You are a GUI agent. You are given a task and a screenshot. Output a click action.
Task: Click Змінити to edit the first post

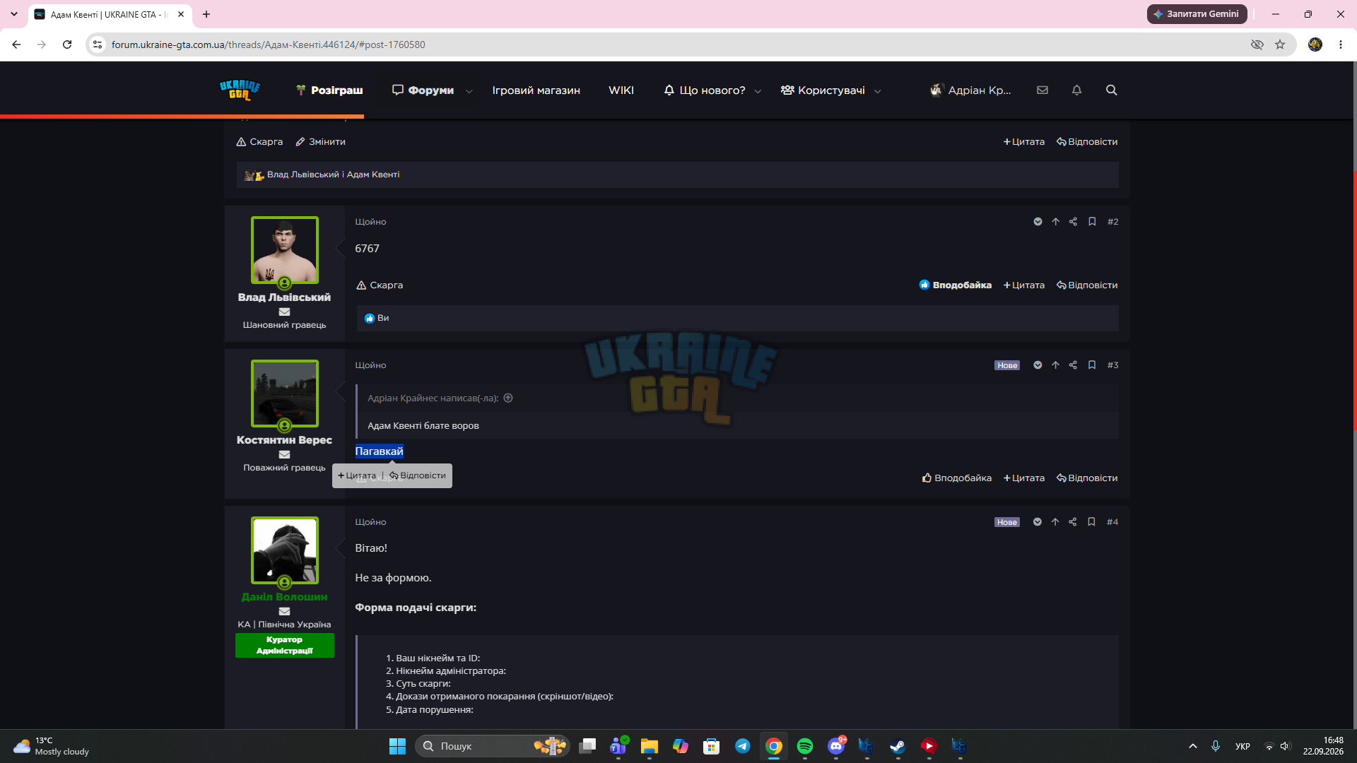(320, 142)
